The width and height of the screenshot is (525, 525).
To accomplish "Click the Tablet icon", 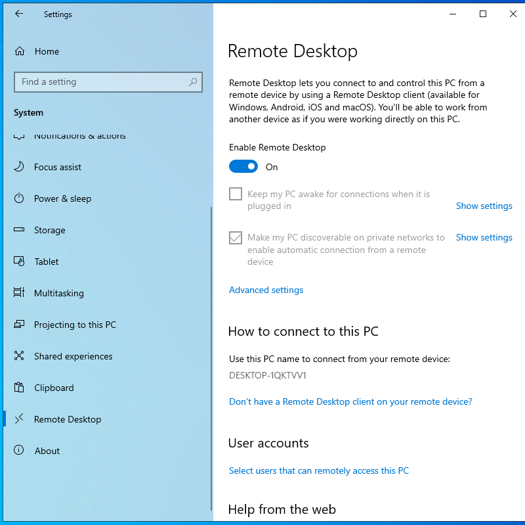I will [x=19, y=261].
